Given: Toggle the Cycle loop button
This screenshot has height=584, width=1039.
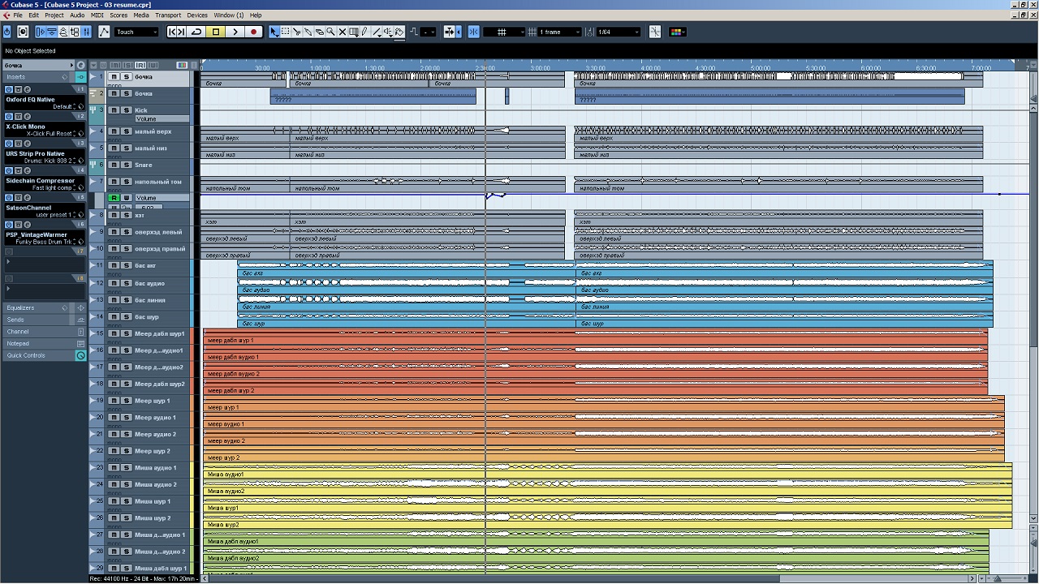Looking at the screenshot, I should pyautogui.click(x=196, y=32).
